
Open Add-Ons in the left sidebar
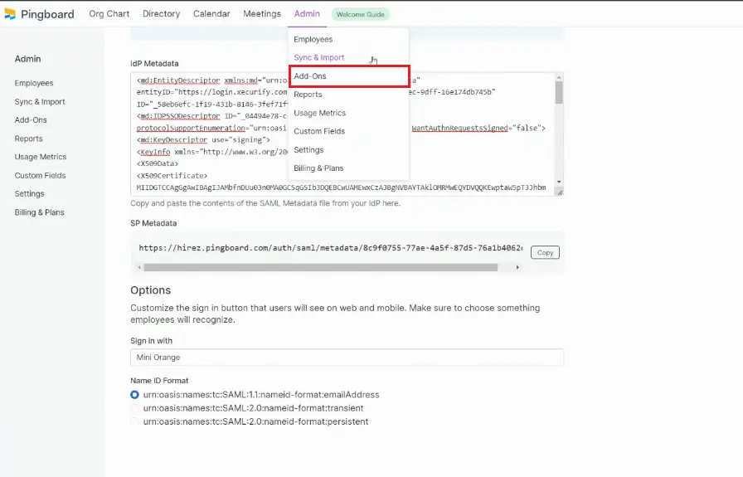pos(31,120)
